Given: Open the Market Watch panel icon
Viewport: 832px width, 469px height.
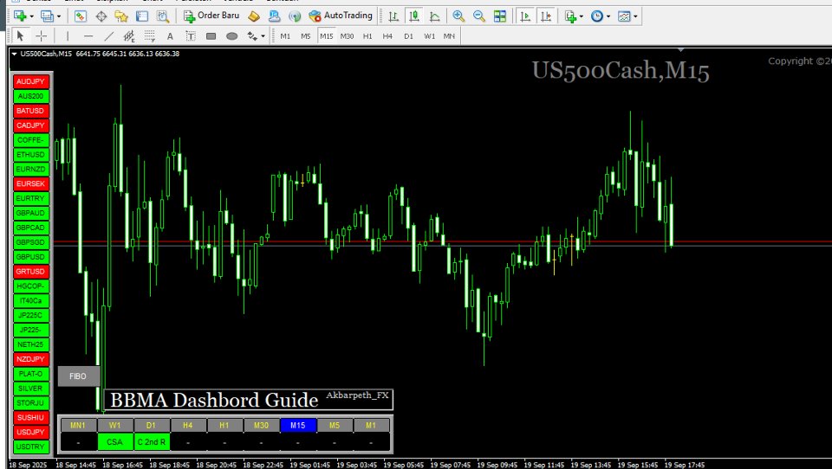Looking at the screenshot, I should click(80, 16).
